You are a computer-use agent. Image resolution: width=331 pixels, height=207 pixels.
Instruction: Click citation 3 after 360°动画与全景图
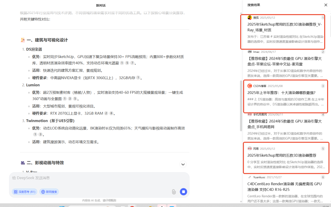[x=70, y=99]
